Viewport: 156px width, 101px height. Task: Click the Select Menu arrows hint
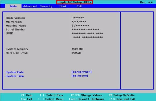[x=51, y=99]
